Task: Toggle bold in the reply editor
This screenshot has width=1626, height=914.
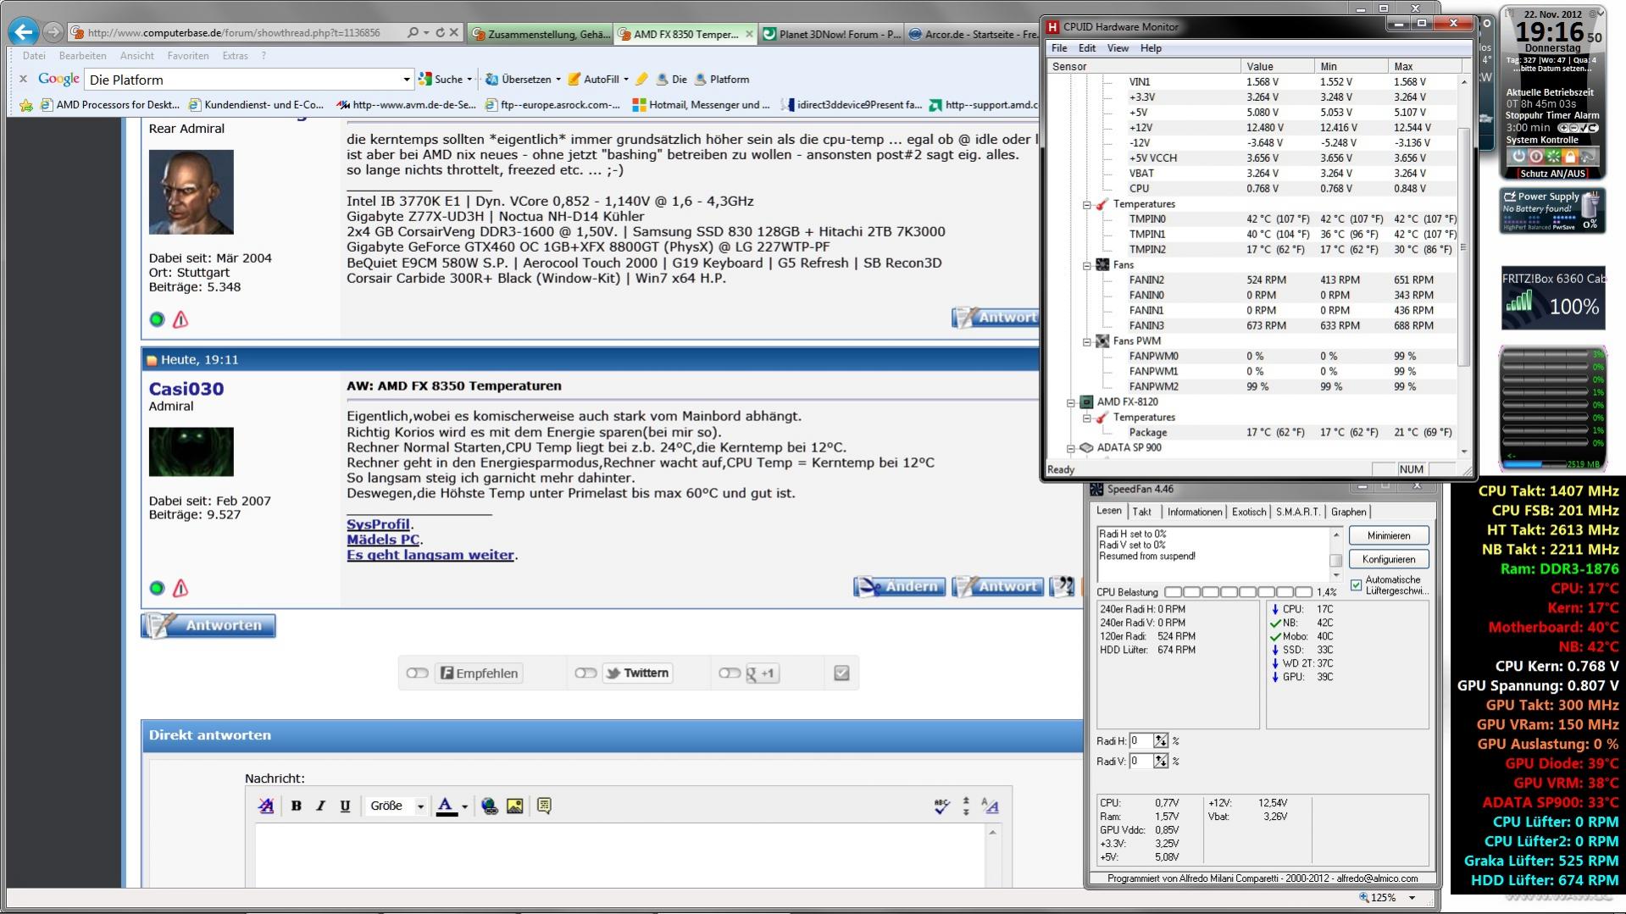Action: point(297,806)
